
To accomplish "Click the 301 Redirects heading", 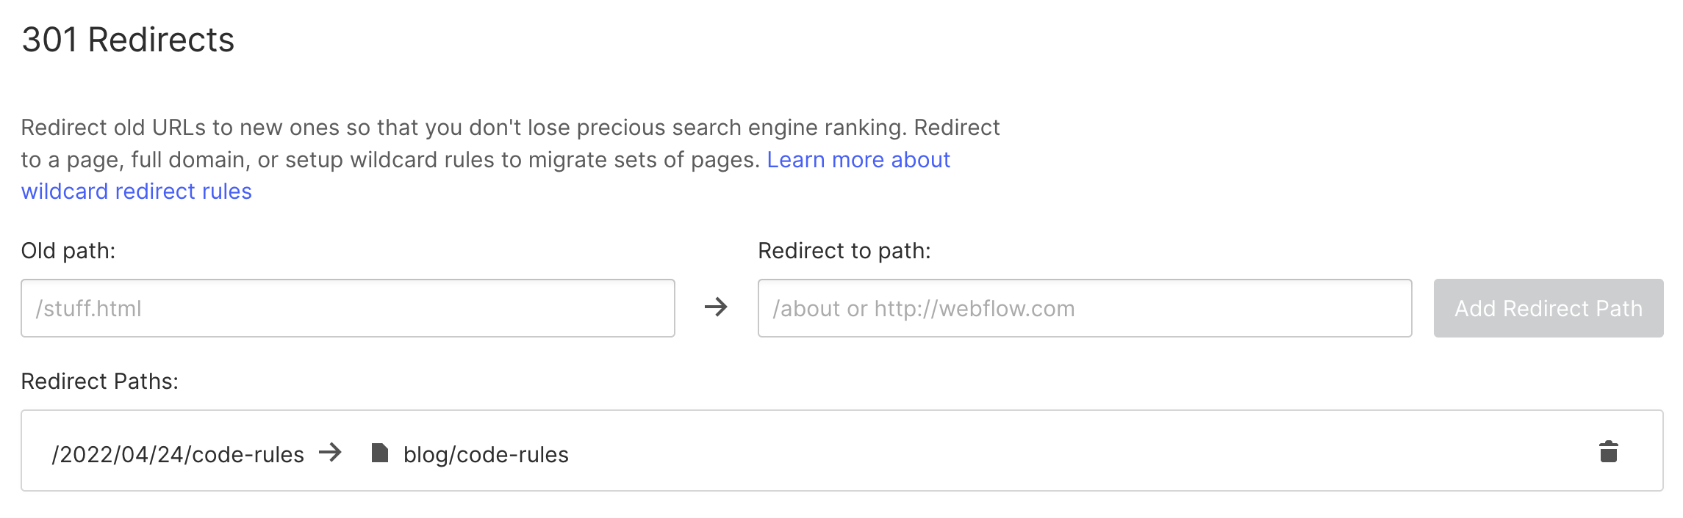I will (x=128, y=40).
